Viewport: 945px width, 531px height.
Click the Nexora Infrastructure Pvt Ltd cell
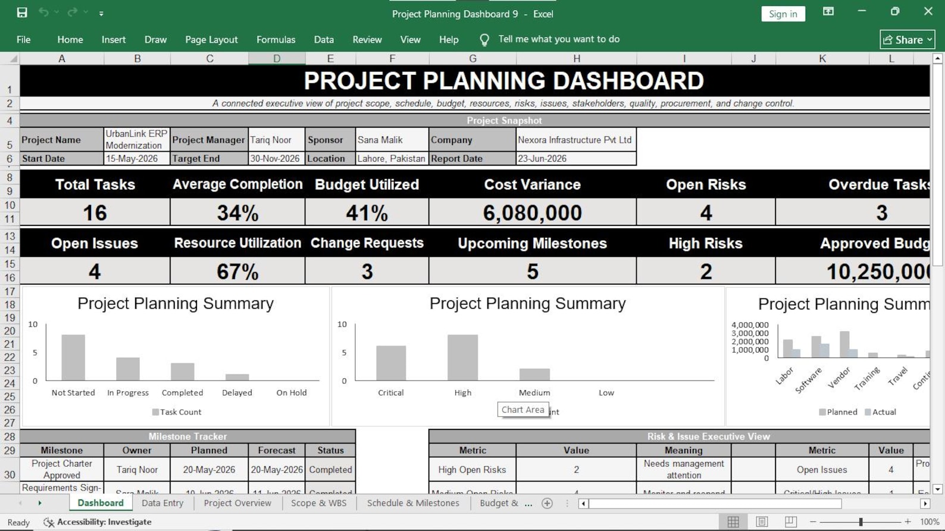pos(576,140)
